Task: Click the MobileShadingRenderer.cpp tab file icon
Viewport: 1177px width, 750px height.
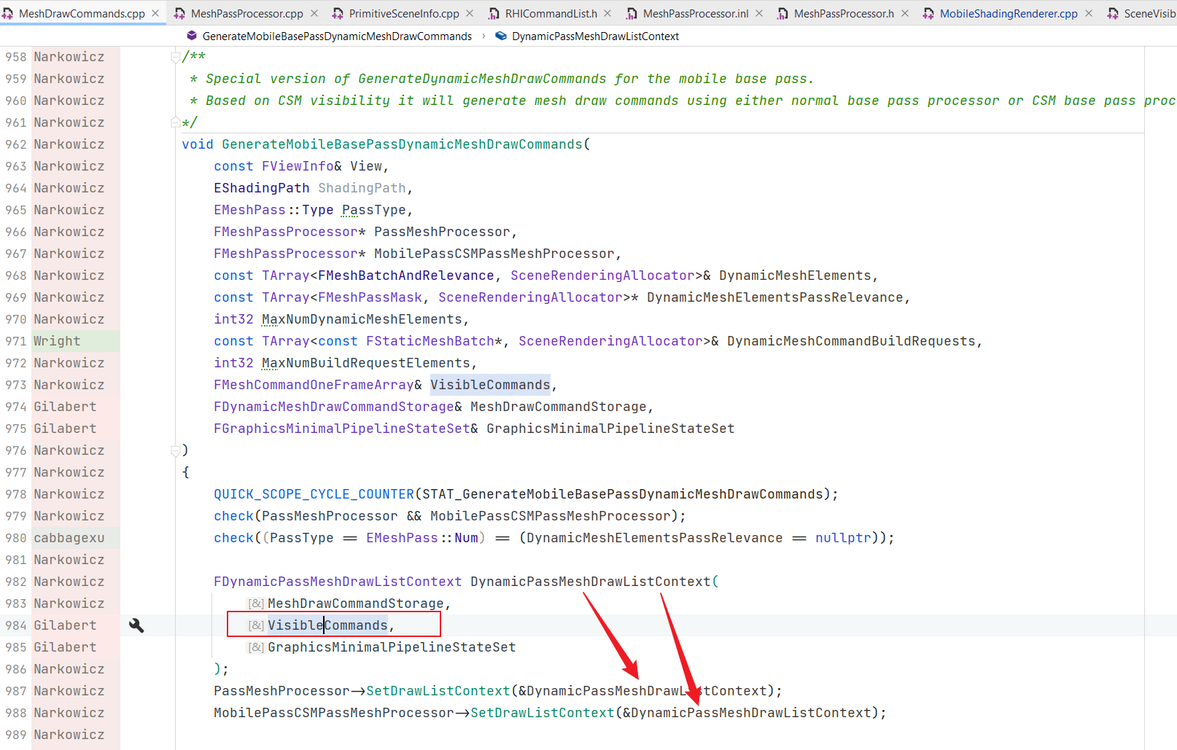Action: click(928, 14)
